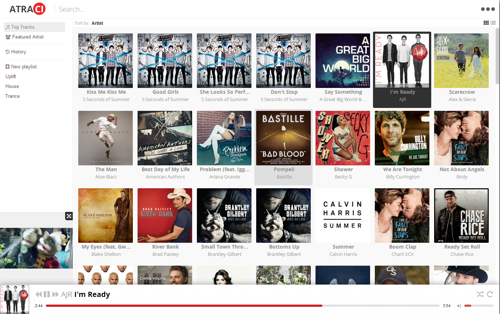Switch to grid view
Viewport: 500px width, 314px height.
tap(486, 23)
